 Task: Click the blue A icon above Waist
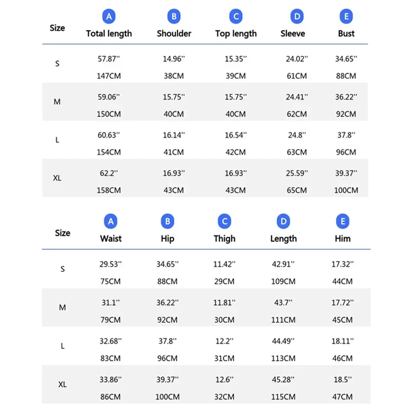pyautogui.click(x=111, y=221)
